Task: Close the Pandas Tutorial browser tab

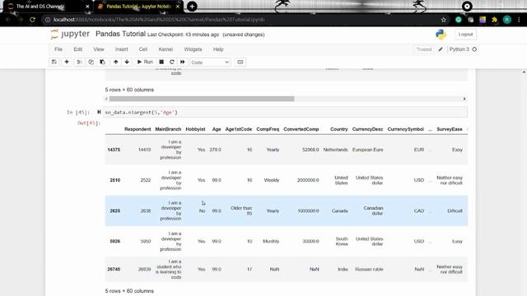Action: point(178,7)
